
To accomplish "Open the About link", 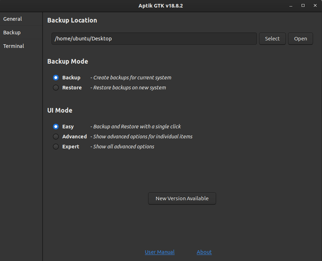I will (204, 252).
